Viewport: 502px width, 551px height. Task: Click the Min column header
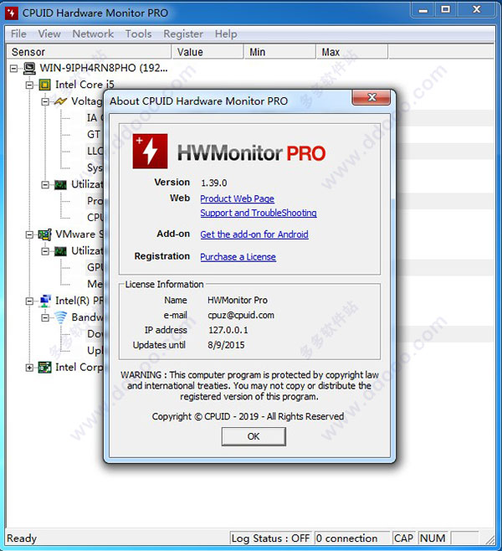click(280, 52)
